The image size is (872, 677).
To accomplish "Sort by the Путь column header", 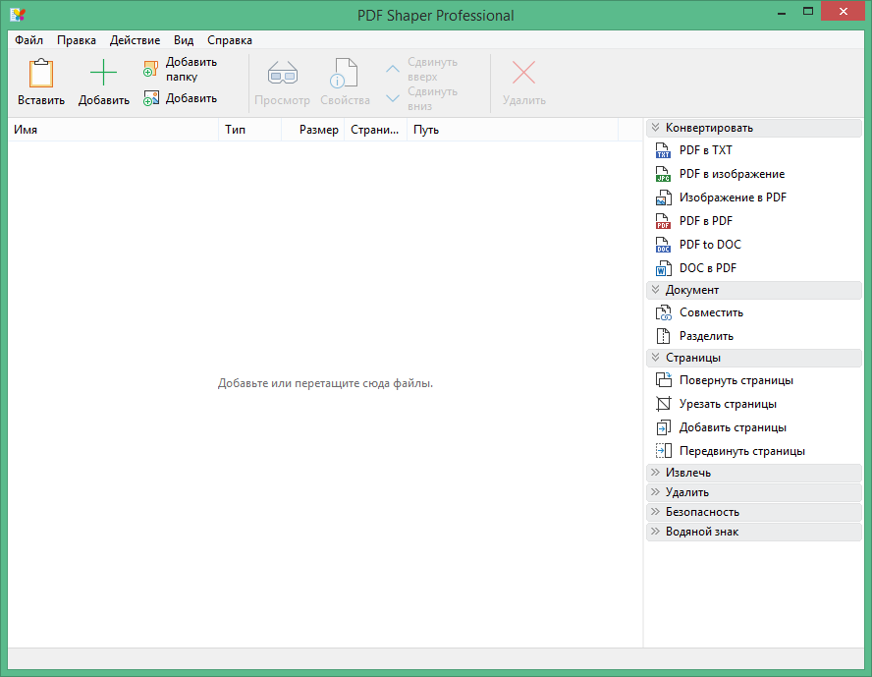I will 513,130.
